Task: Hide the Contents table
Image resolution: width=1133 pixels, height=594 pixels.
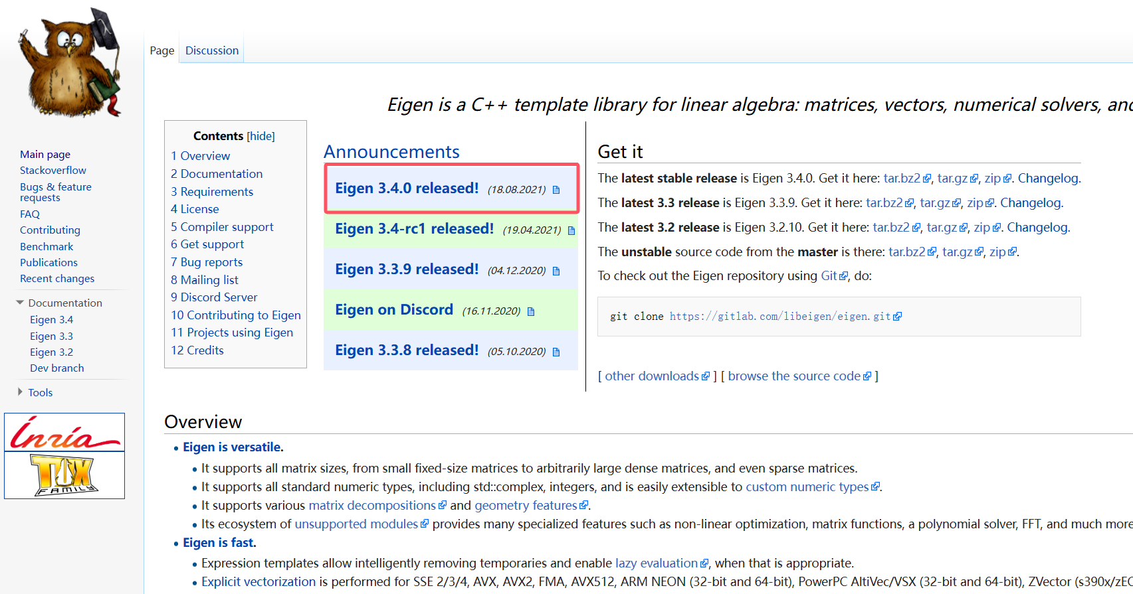Action: [260, 136]
